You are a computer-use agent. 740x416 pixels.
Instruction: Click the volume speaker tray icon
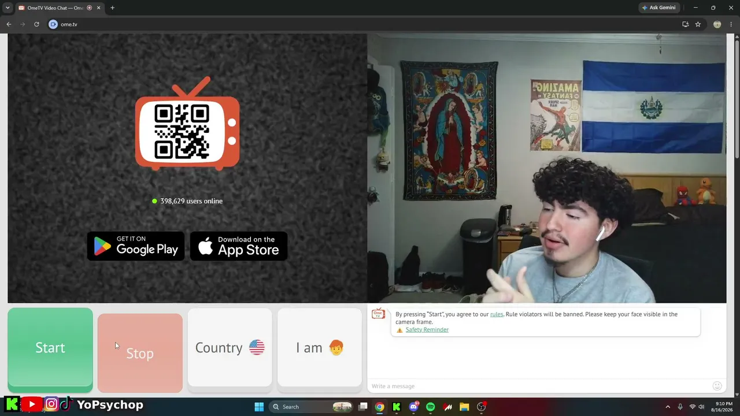coord(701,407)
